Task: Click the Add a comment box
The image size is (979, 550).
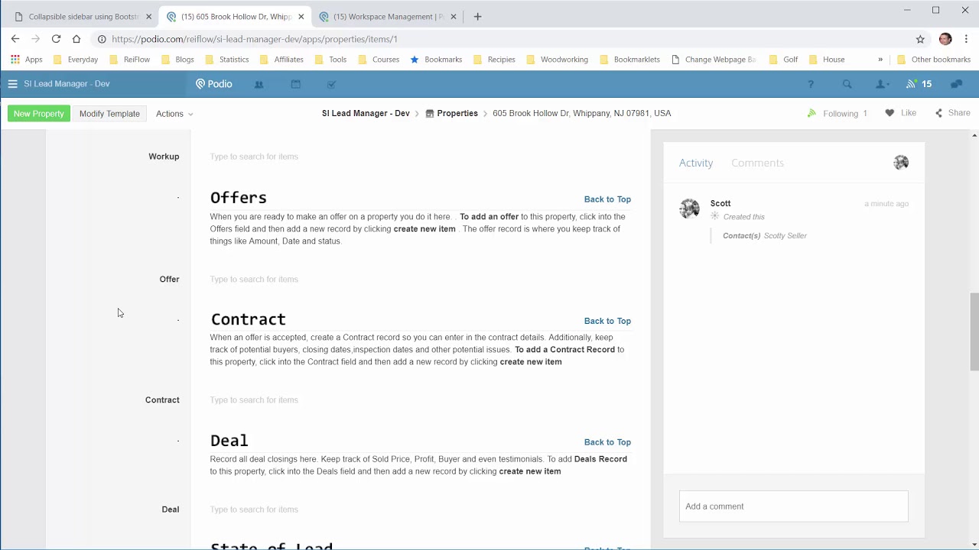Action: (x=793, y=506)
